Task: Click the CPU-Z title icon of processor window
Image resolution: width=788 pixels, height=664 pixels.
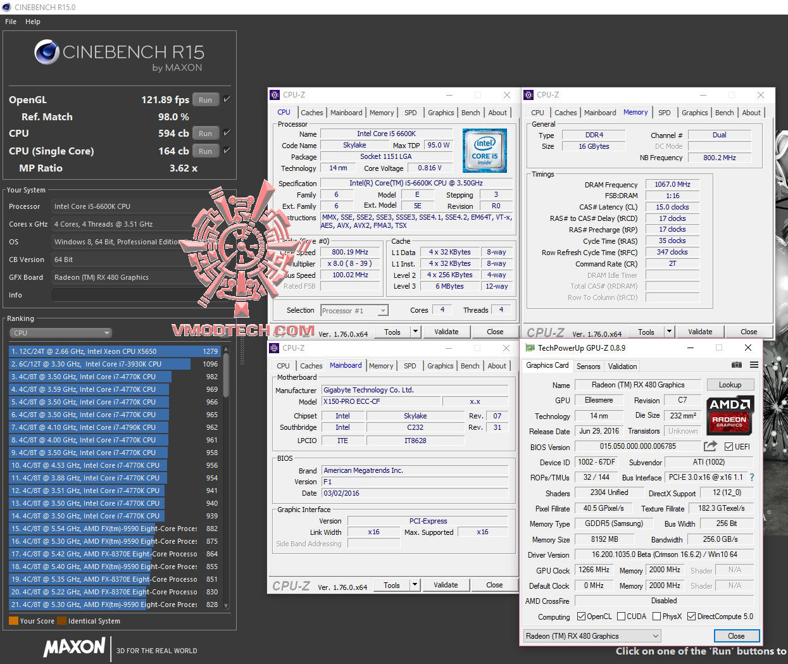Action: pos(275,95)
